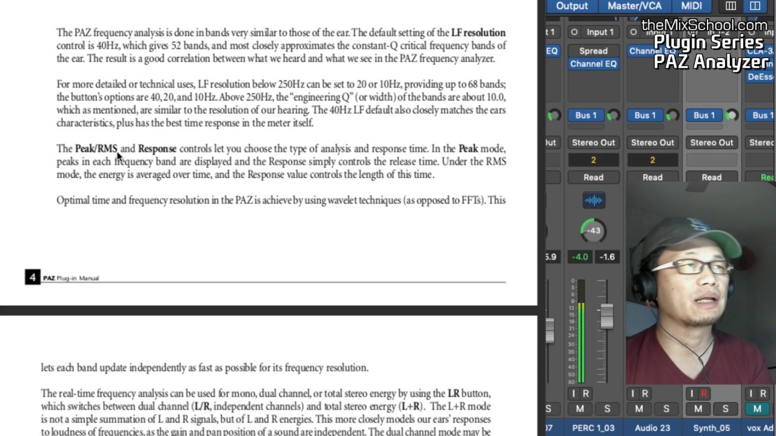Open group slot 2 on PERC 1_03
The height and width of the screenshot is (436, 776).
tap(593, 160)
